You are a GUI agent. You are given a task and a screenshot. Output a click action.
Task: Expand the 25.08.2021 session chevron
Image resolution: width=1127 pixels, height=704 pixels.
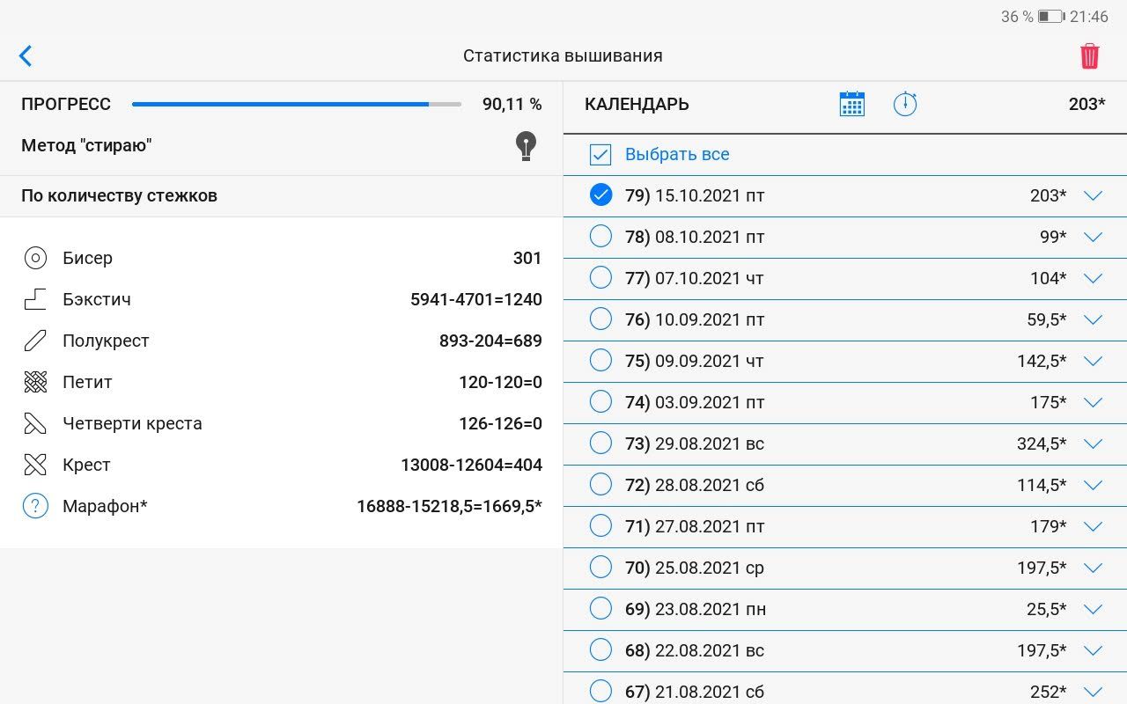click(x=1093, y=568)
